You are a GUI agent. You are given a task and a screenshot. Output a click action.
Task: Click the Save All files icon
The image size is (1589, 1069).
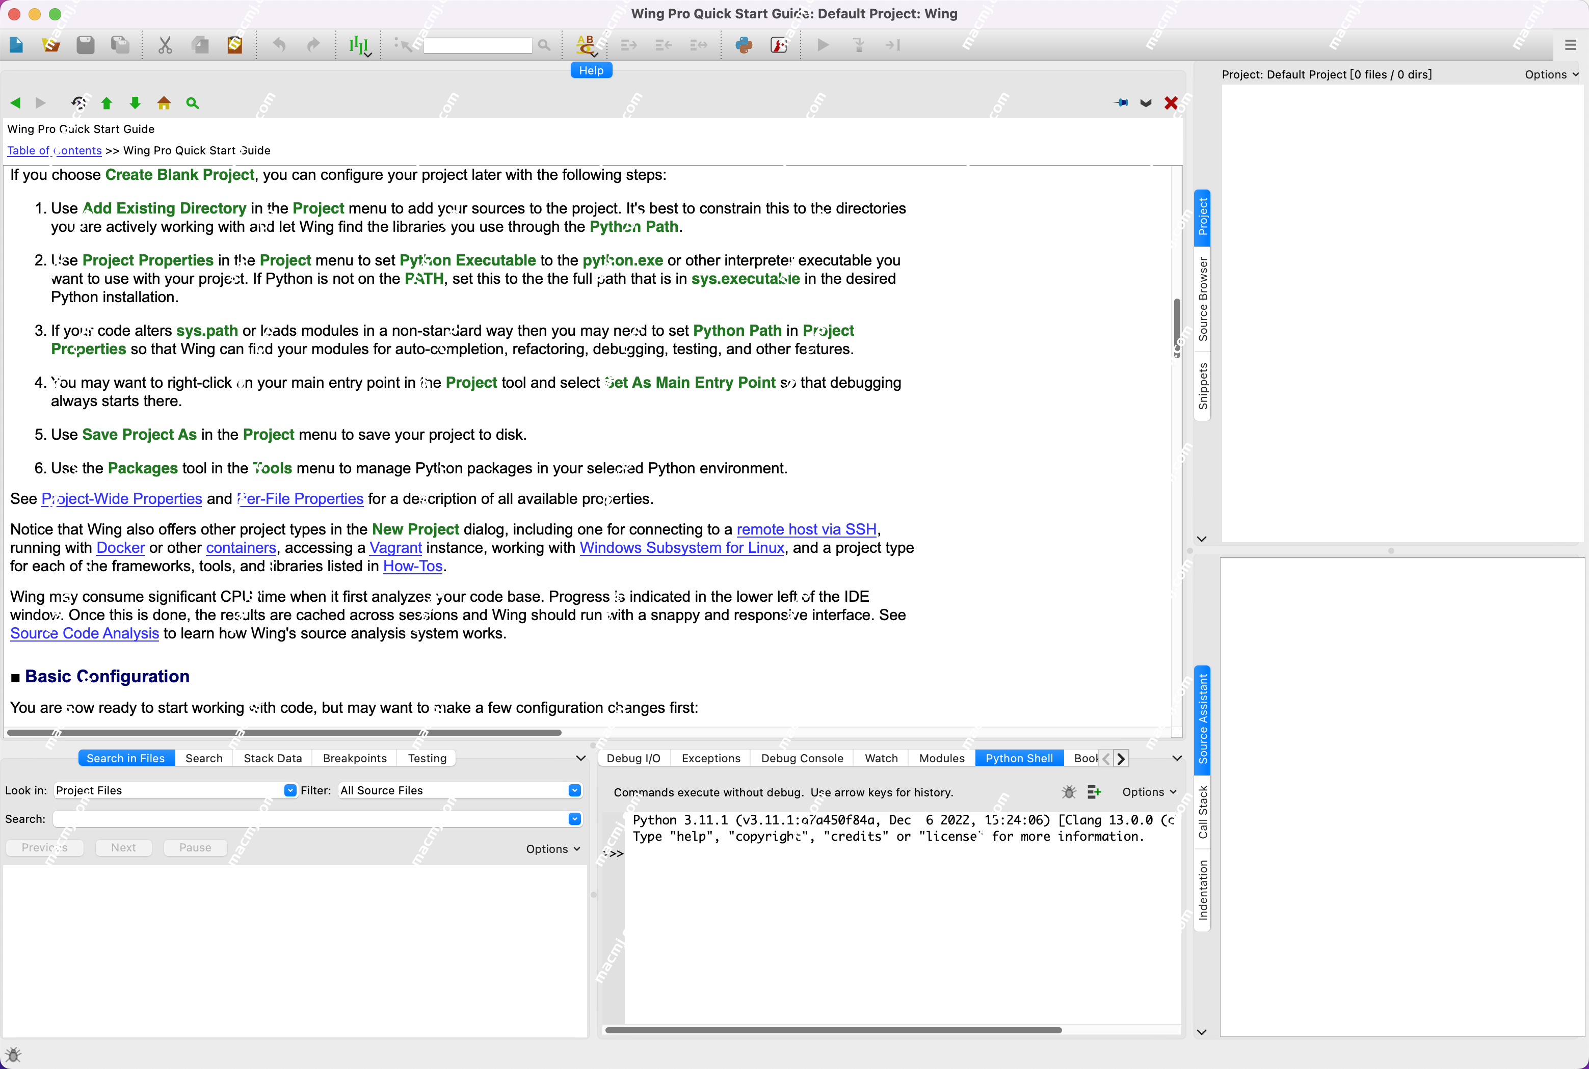pyautogui.click(x=120, y=45)
